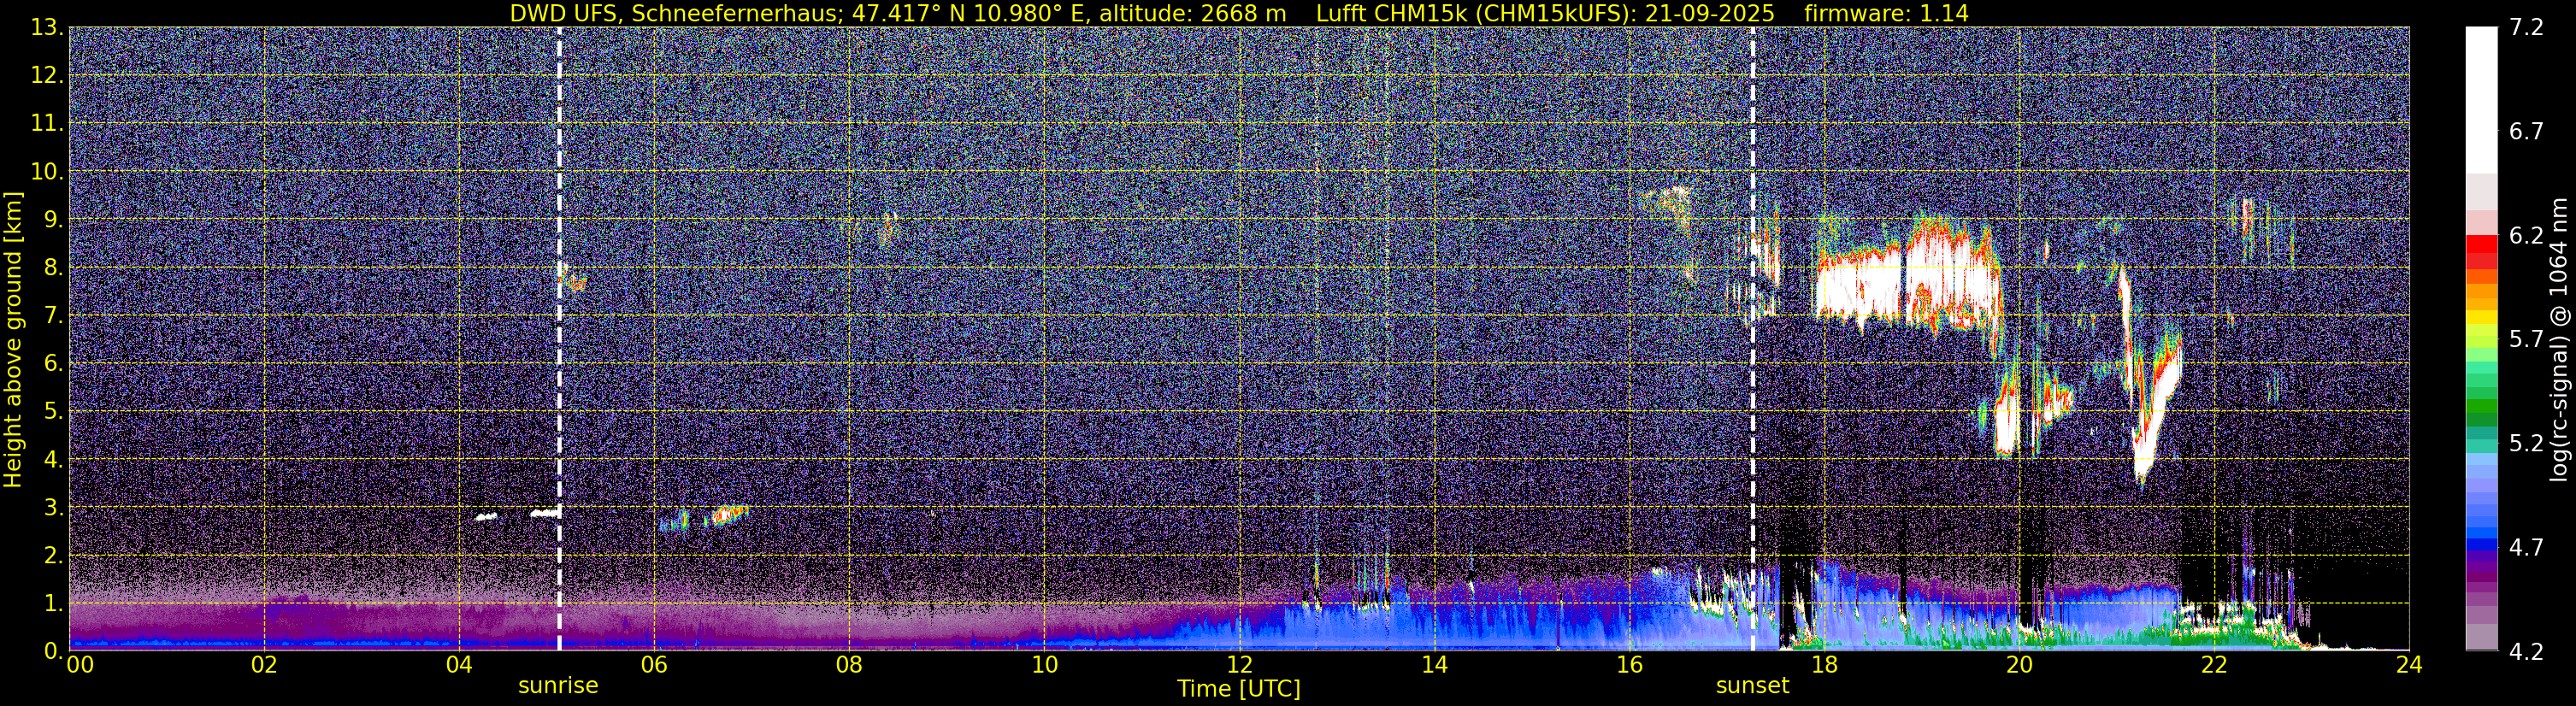Click the y-axis tick label '1.'
This screenshot has height=706, width=2576.
pyautogui.click(x=53, y=604)
